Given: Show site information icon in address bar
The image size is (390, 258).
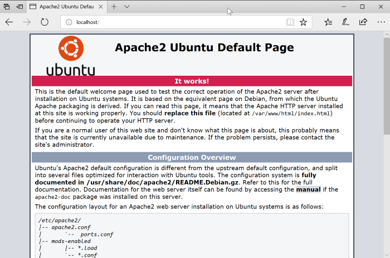Looking at the screenshot, I should click(x=69, y=22).
